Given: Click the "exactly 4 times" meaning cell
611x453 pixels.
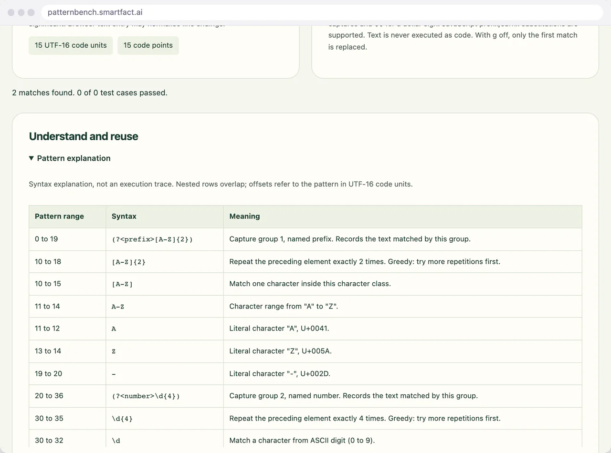Looking at the screenshot, I should [x=402, y=418].
